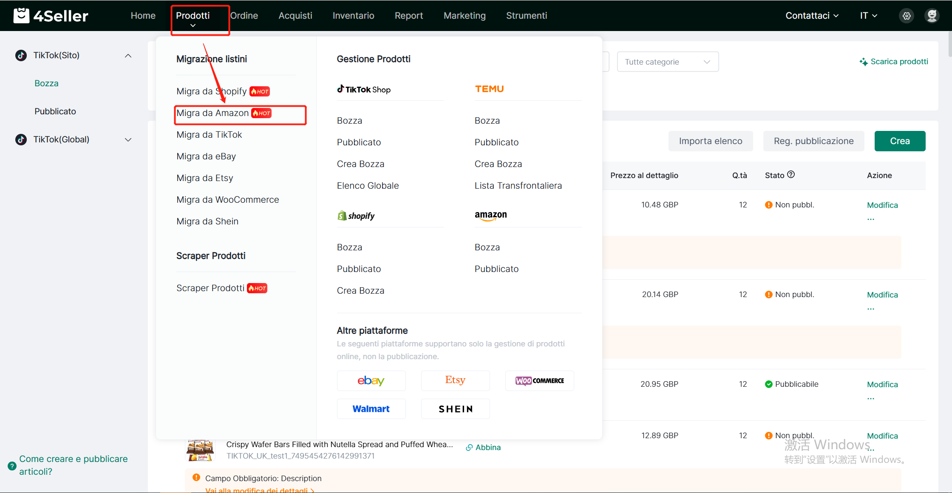The width and height of the screenshot is (952, 493).
Task: Click the TikTok(Global) TikTok icon
Action: pos(21,139)
